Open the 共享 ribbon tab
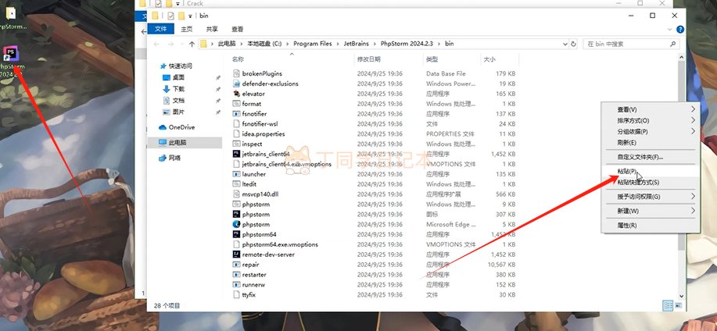The width and height of the screenshot is (717, 331). [212, 29]
